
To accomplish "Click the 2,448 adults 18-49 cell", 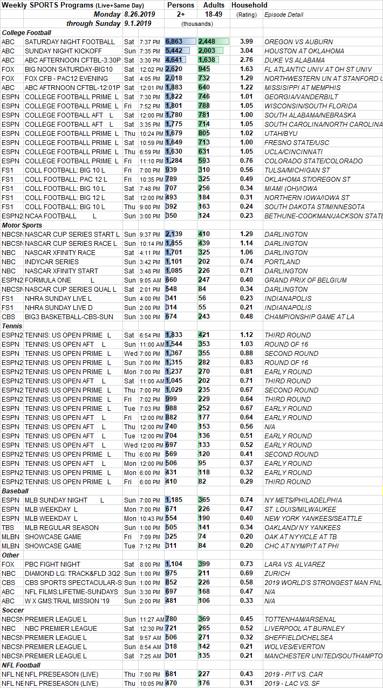I will (x=214, y=42).
